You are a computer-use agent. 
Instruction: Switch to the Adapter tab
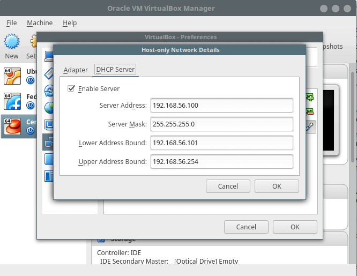[x=76, y=70]
